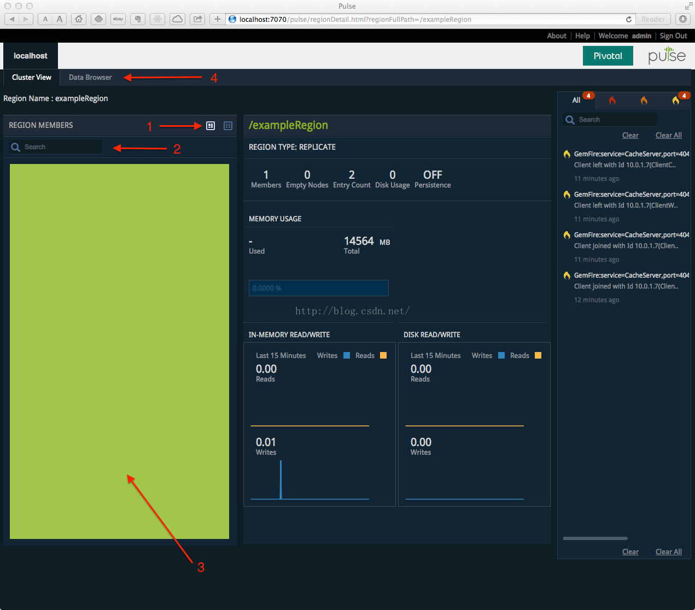Click the Entry Count value 2
The height and width of the screenshot is (610, 695).
coord(352,175)
